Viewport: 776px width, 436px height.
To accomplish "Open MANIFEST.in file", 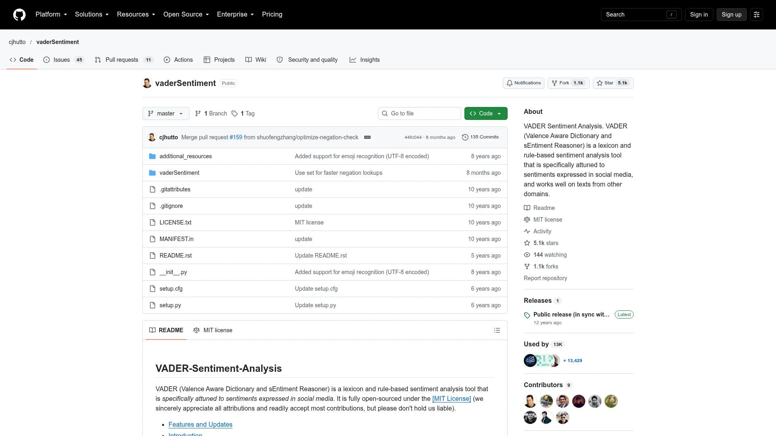I will point(177,239).
